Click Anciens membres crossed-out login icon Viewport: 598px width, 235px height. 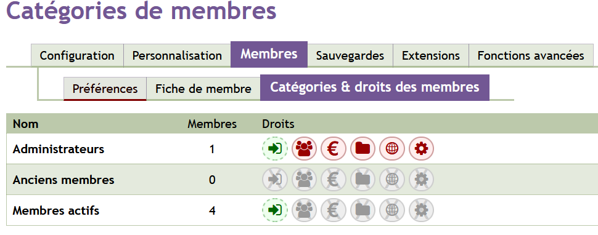[274, 180]
